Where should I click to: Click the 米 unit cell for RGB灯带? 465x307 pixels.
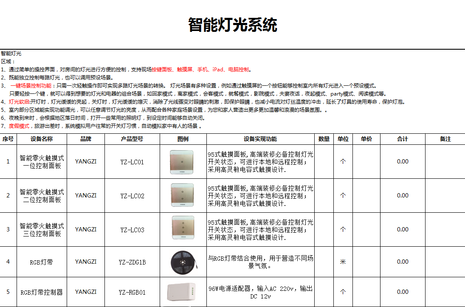(x=343, y=262)
